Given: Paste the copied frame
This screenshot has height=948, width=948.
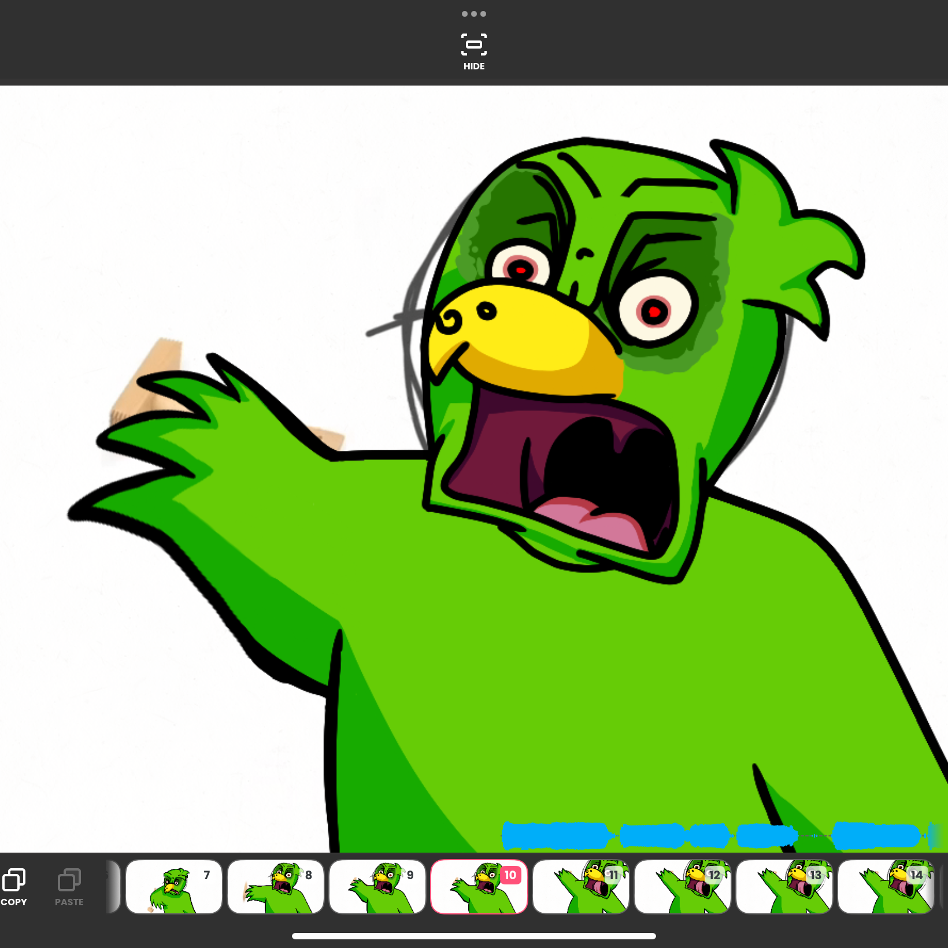Looking at the screenshot, I should tap(69, 887).
